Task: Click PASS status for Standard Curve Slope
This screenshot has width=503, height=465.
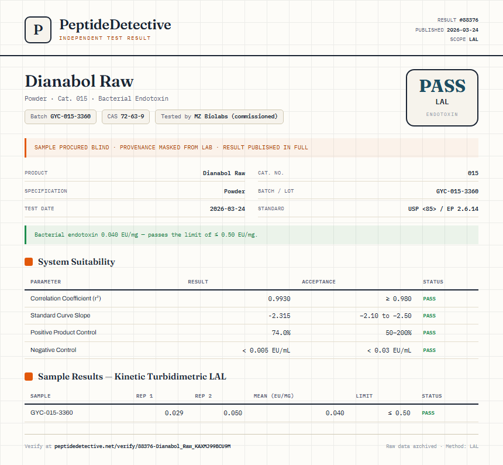Action: [x=429, y=316]
